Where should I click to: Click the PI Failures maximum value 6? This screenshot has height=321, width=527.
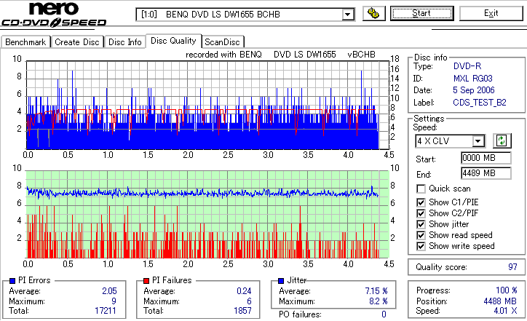tap(249, 301)
